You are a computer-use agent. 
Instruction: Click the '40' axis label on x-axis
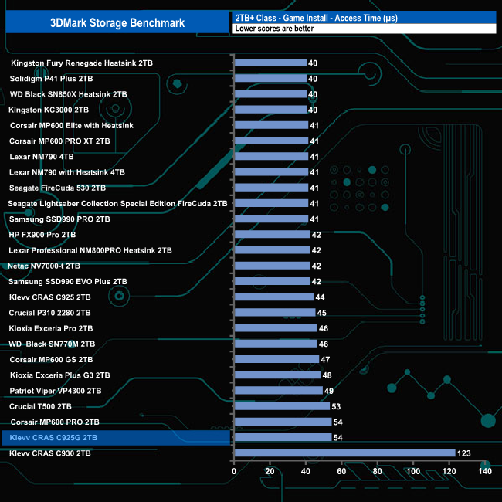pos(306,471)
